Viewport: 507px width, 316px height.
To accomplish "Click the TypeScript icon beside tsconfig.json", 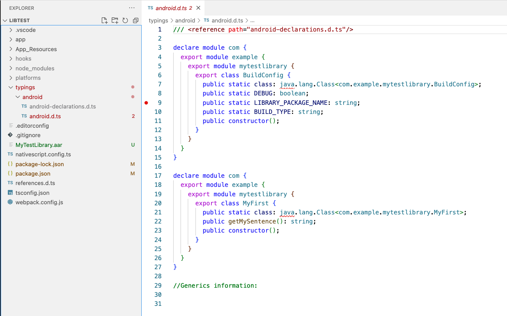I will click(x=10, y=193).
